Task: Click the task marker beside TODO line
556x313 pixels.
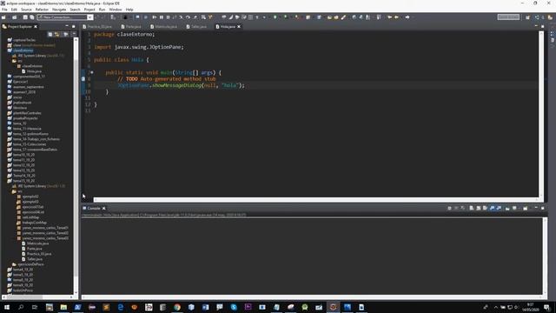Action: tap(83, 79)
